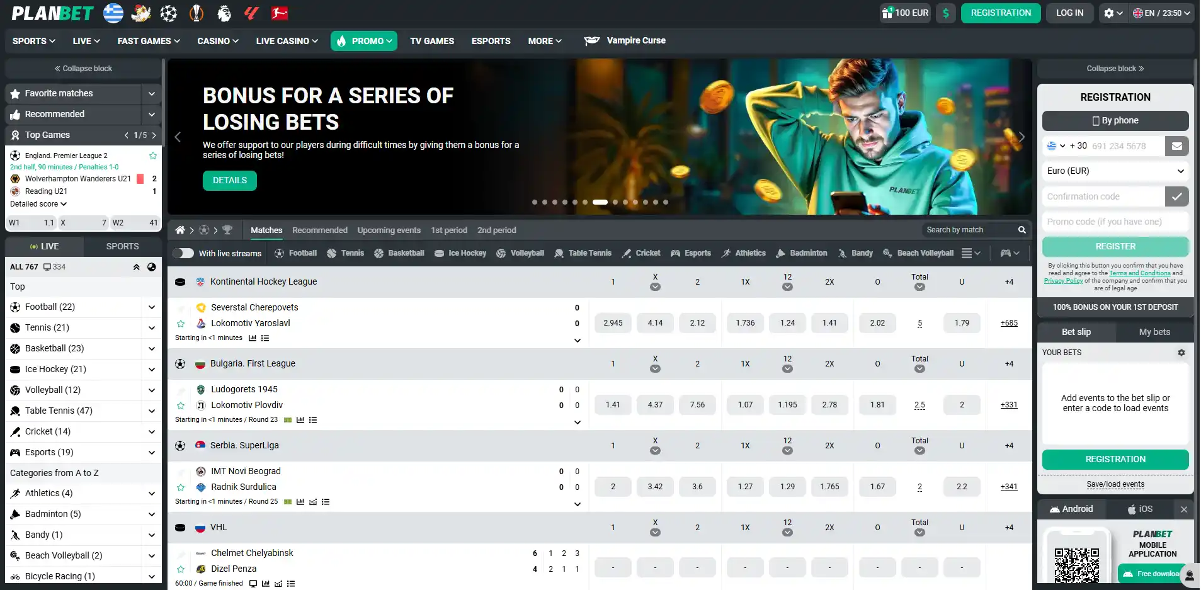This screenshot has height=590, width=1201.
Task: Open the CASINO menu
Action: 218,41
